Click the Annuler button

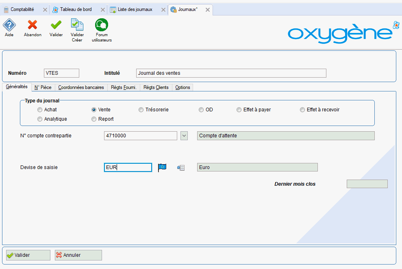78,255
